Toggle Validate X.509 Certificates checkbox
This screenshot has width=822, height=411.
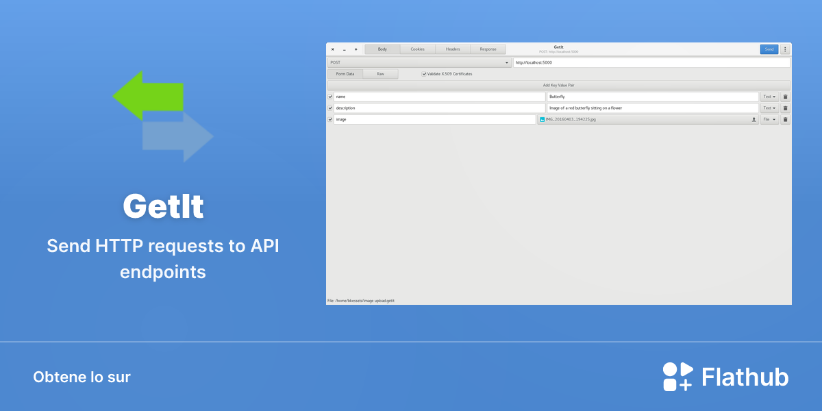[x=424, y=74]
